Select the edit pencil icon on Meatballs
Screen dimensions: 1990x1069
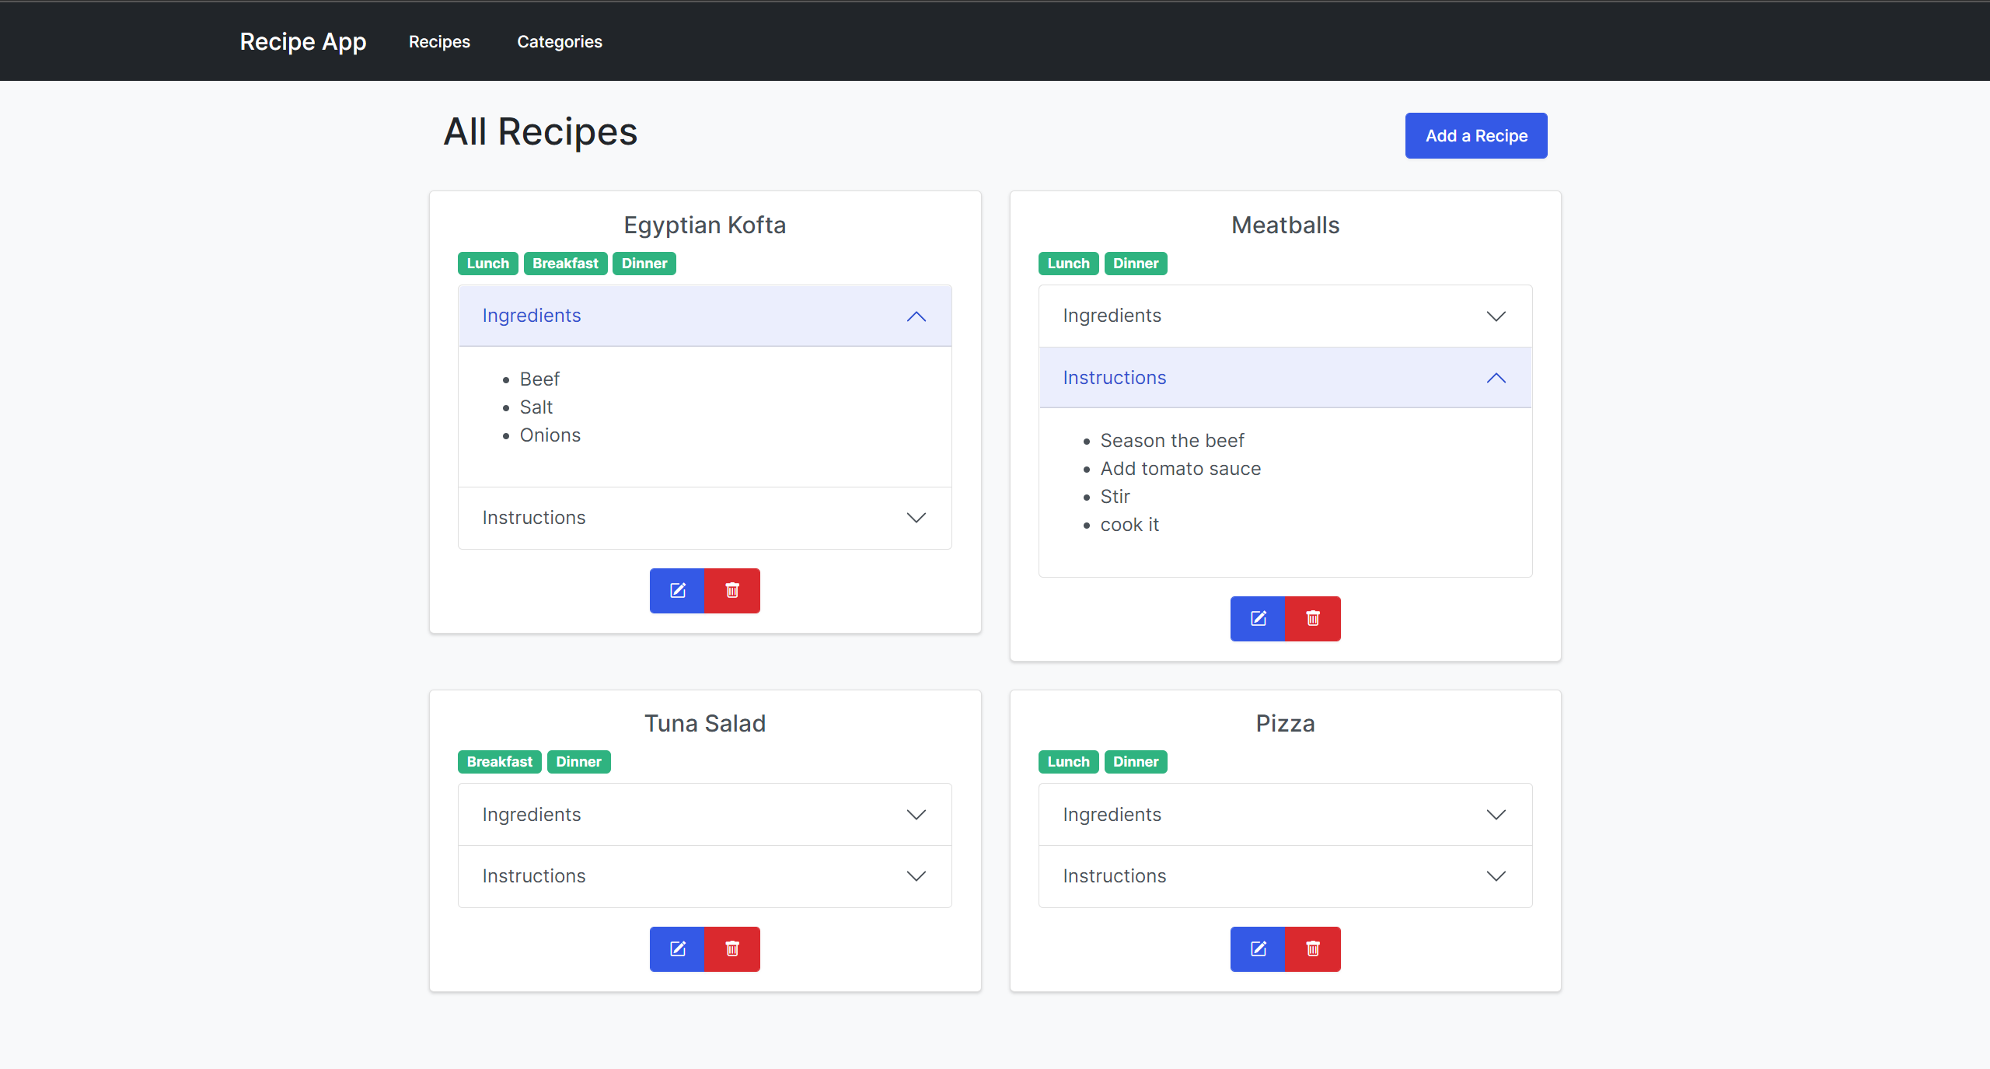1257,619
